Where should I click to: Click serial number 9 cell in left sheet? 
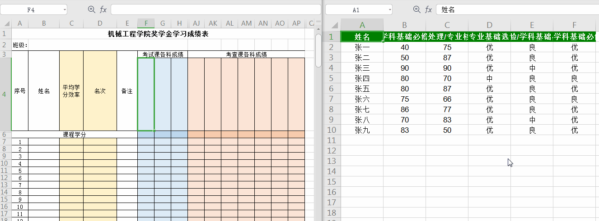[x=20, y=199]
